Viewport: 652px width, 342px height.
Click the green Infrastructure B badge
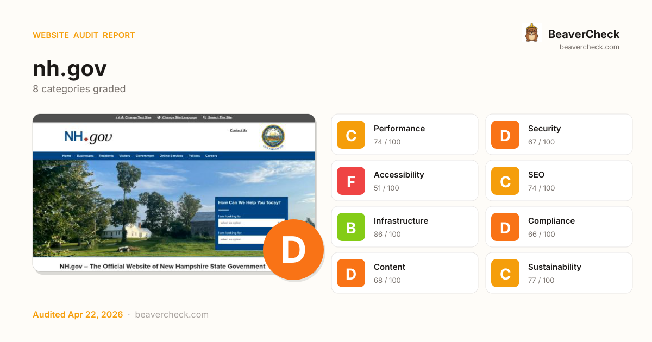click(351, 227)
